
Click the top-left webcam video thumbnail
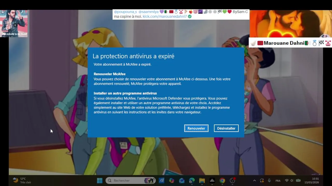[x=14, y=24]
